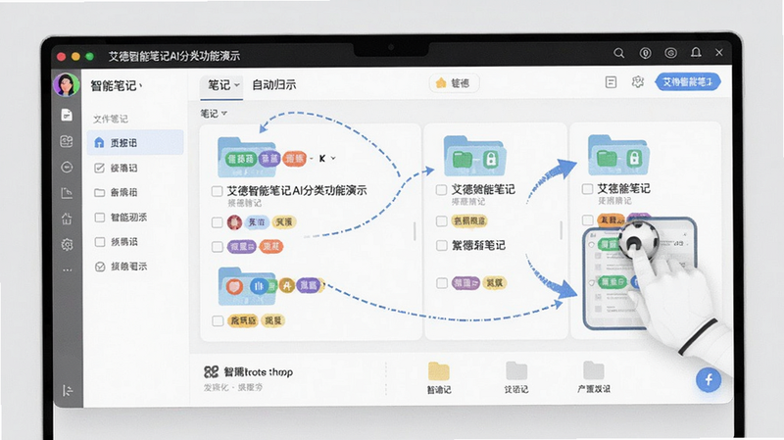The height and width of the screenshot is (440, 784).
Task: Check the middle card's top note title checkbox
Action: (x=441, y=190)
